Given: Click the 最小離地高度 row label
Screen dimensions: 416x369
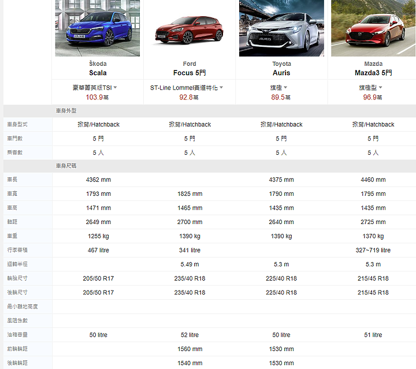Looking at the screenshot, I should tap(23, 307).
